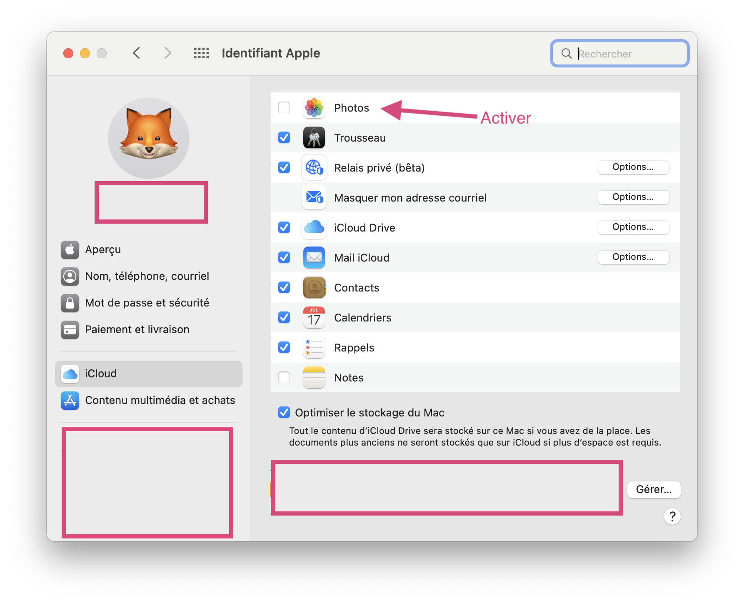Image resolution: width=744 pixels, height=603 pixels.
Task: Click the Calendriers calendar icon
Action: click(314, 318)
